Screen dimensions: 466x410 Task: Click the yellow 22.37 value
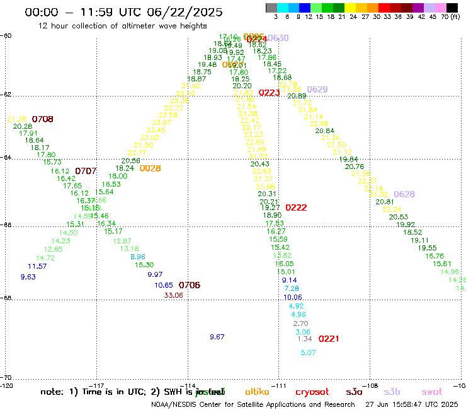click(x=367, y=181)
